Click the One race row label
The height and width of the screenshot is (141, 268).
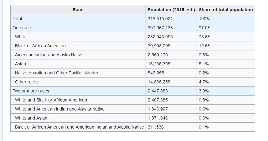coord(22,28)
